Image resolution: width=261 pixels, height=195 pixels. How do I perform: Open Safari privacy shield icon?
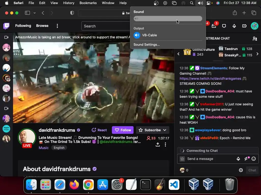click(x=72, y=13)
